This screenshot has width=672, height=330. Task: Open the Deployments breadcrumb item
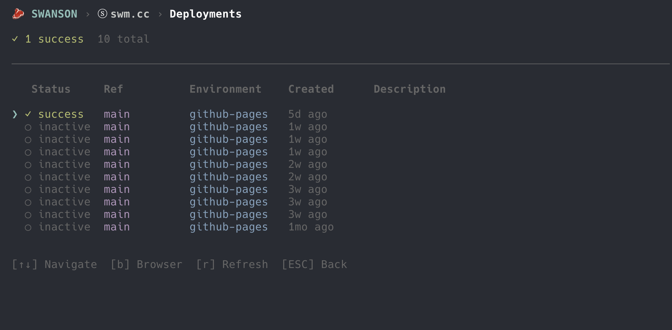206,13
